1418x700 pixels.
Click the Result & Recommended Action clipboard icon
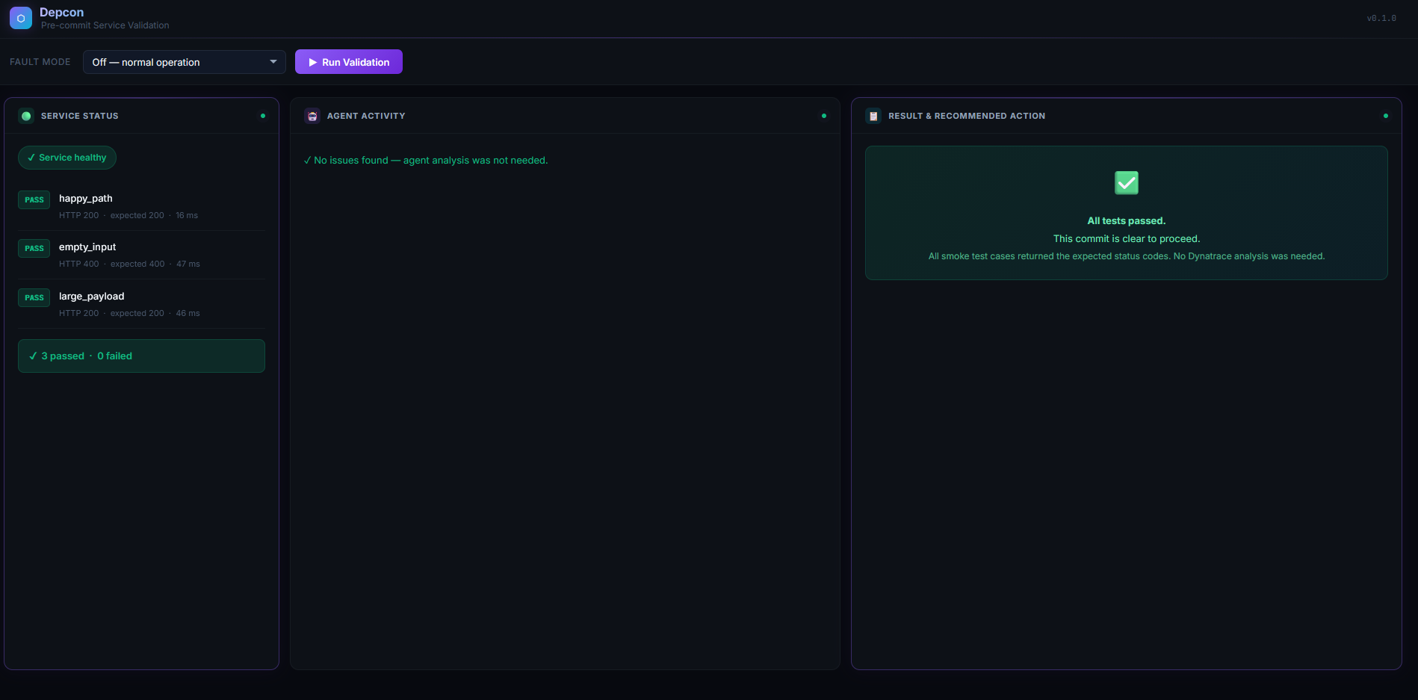[873, 116]
